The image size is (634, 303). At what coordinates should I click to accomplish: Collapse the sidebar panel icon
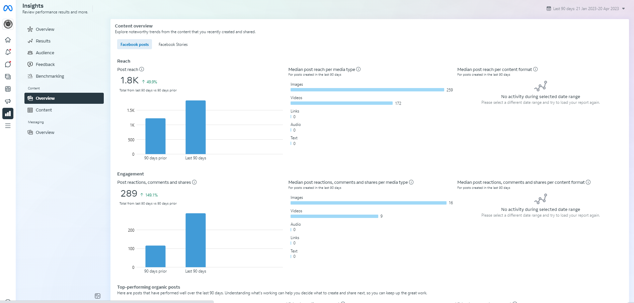click(97, 296)
